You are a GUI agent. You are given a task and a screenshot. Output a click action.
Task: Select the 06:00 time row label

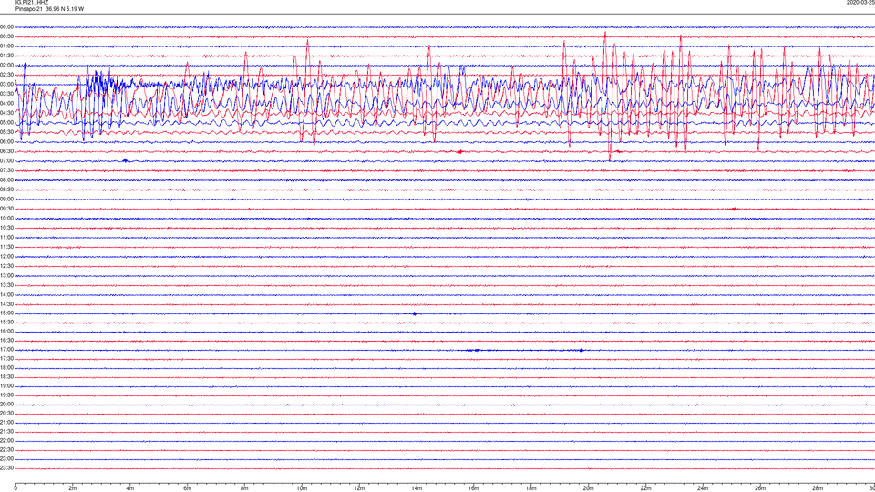[6, 142]
